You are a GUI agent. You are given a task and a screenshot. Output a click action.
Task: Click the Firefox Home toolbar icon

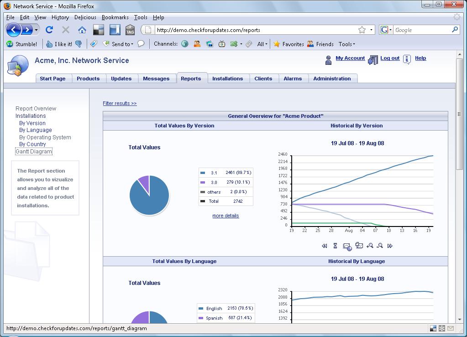[x=82, y=30]
